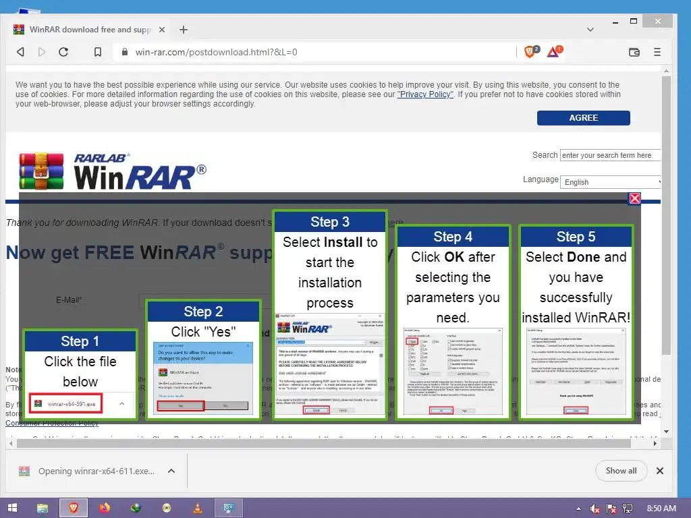
Task: Open File Explorer from taskbar
Action: coord(43,508)
